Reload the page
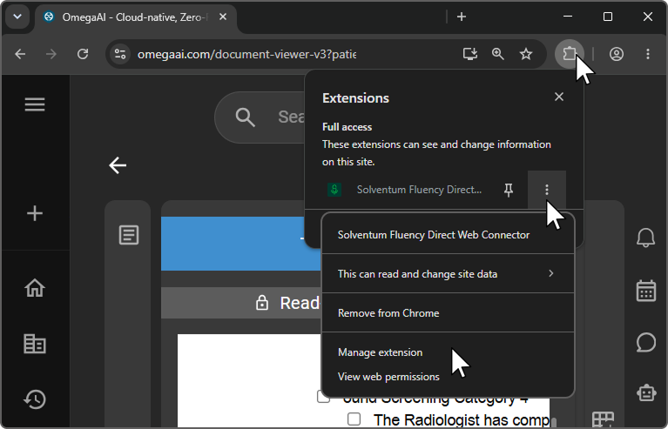This screenshot has height=429, width=668. tap(83, 54)
